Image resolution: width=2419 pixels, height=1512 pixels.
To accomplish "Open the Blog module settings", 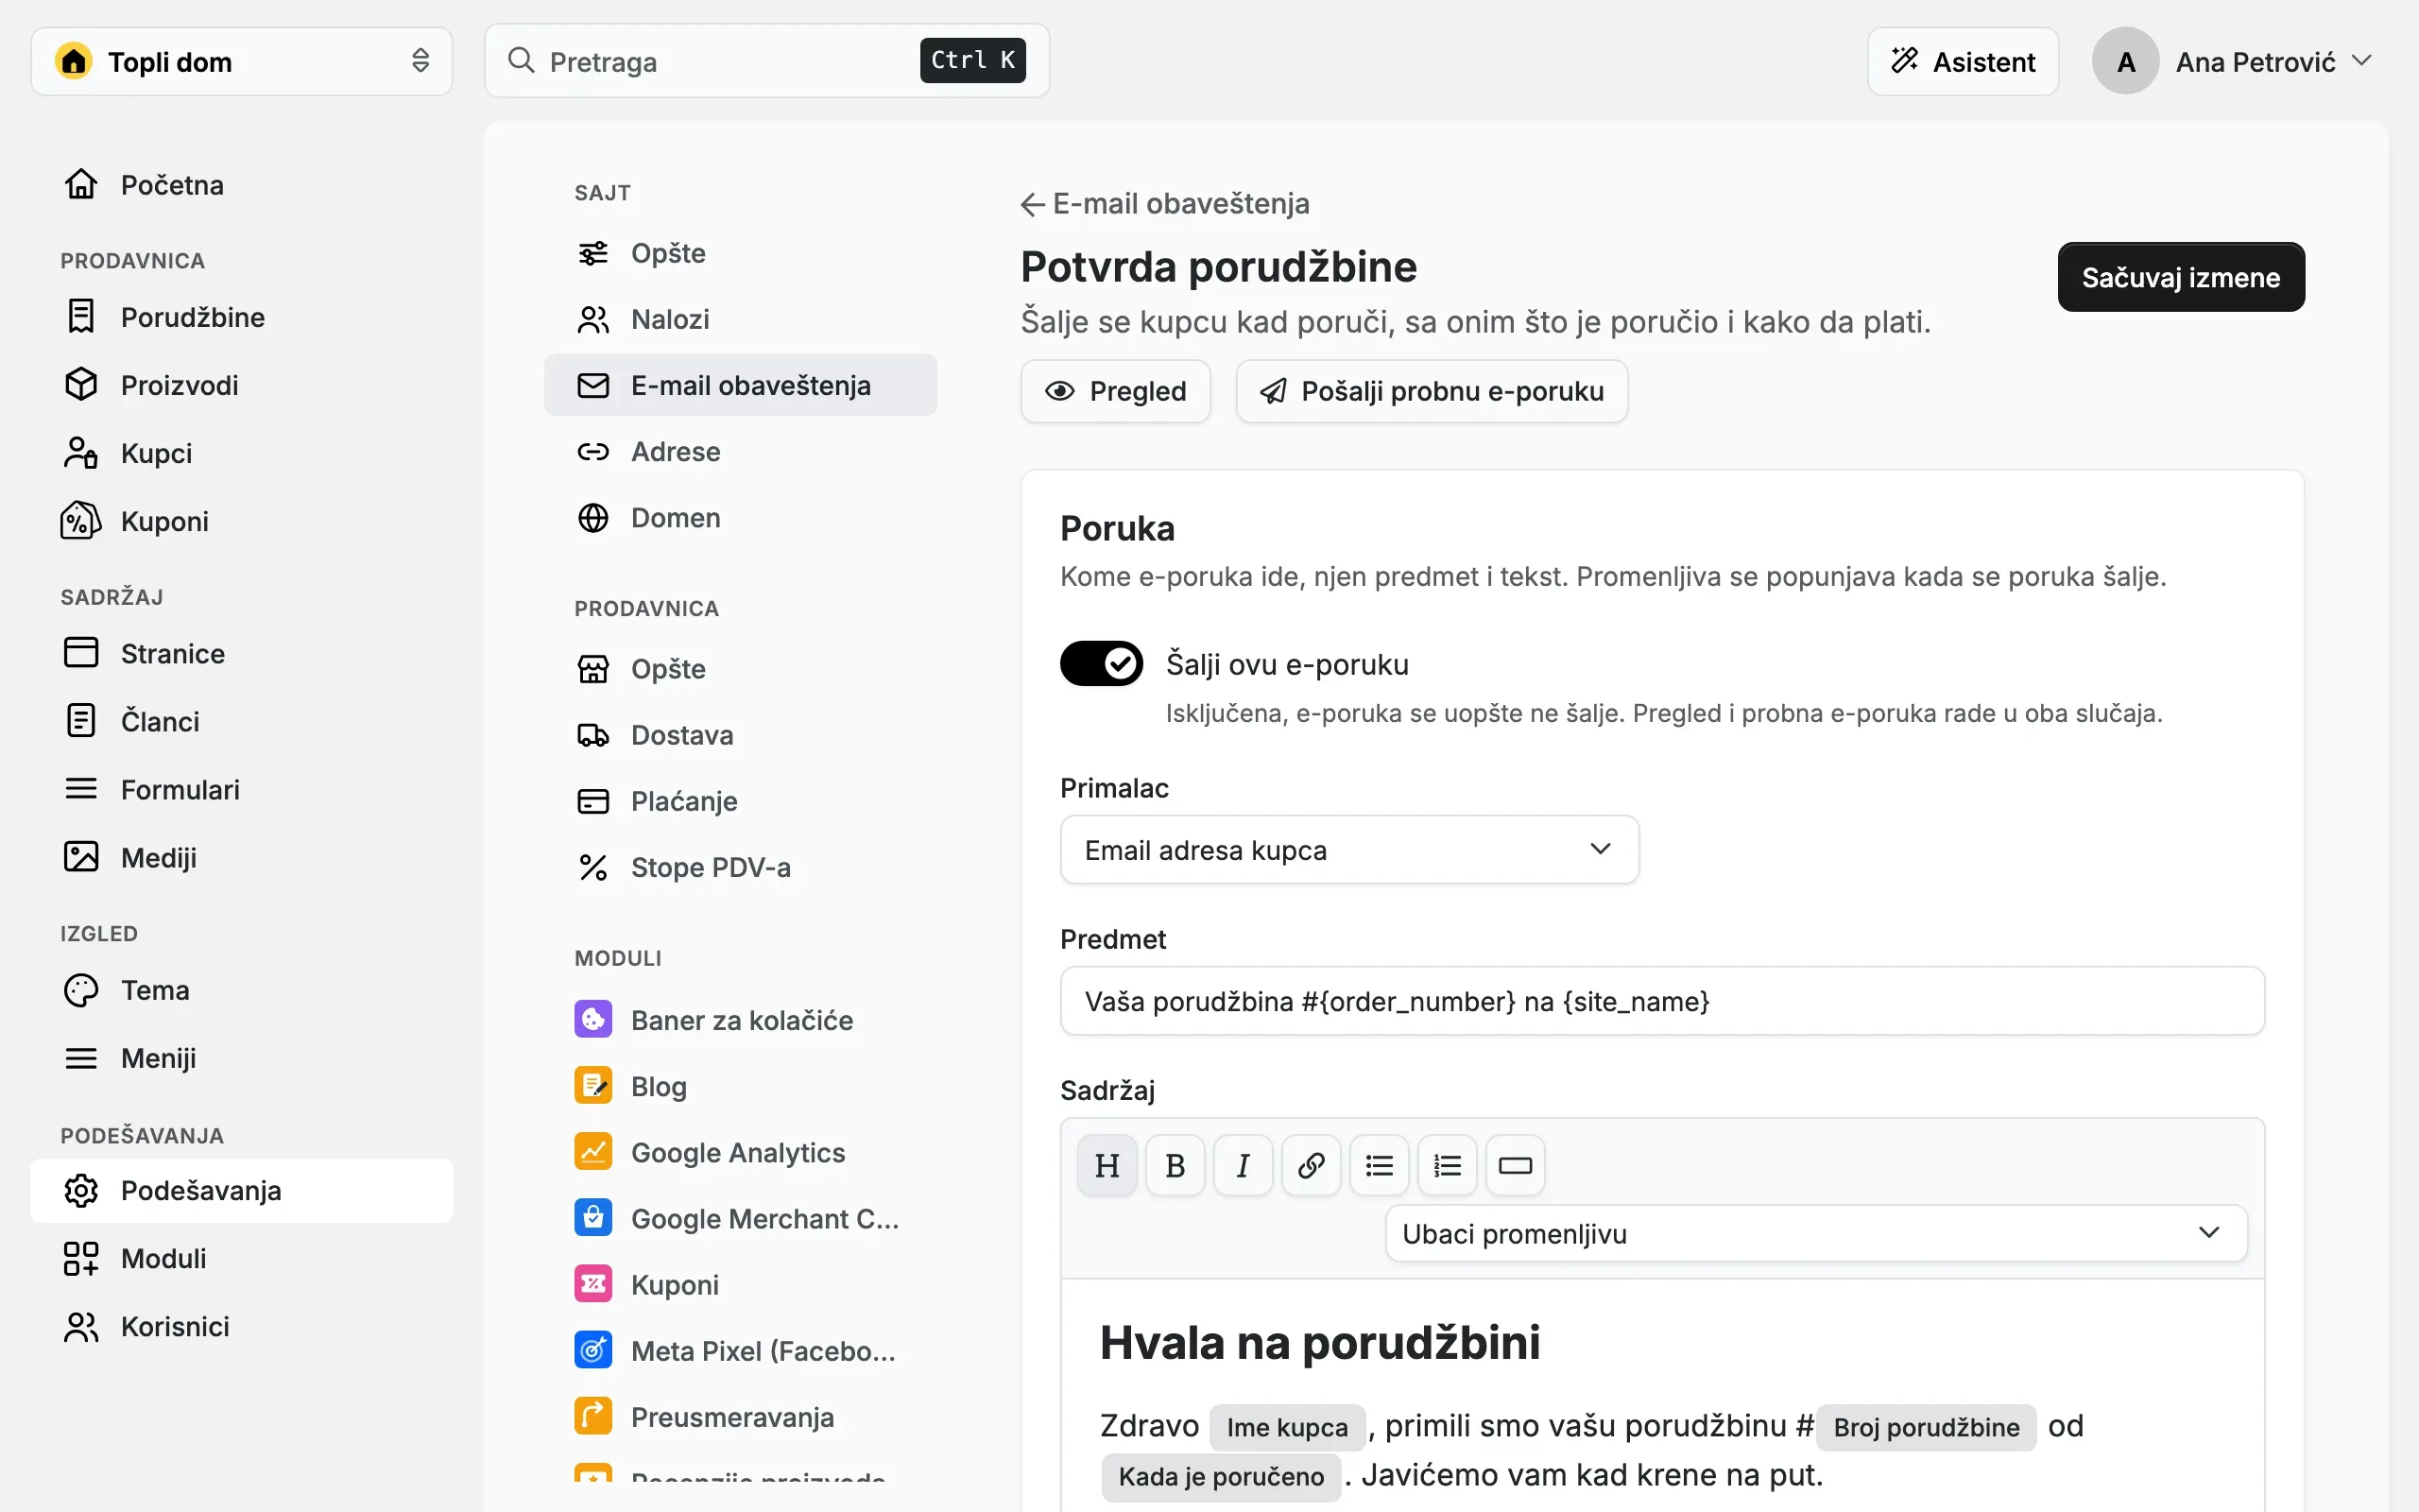I will pos(740,1086).
